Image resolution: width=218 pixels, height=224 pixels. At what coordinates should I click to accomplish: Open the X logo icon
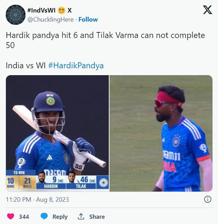208,10
